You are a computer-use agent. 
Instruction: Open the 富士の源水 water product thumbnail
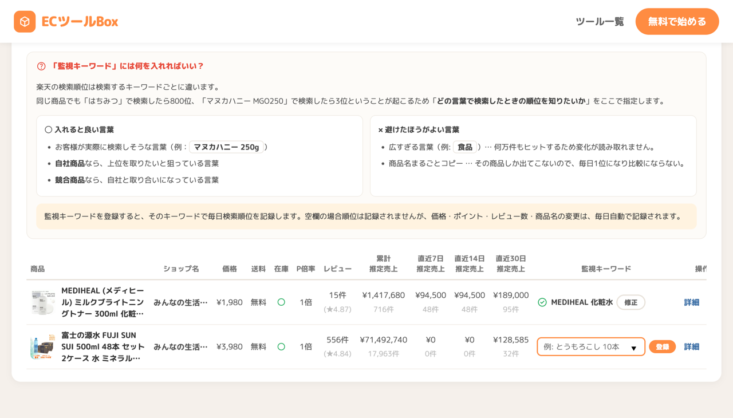pos(43,347)
